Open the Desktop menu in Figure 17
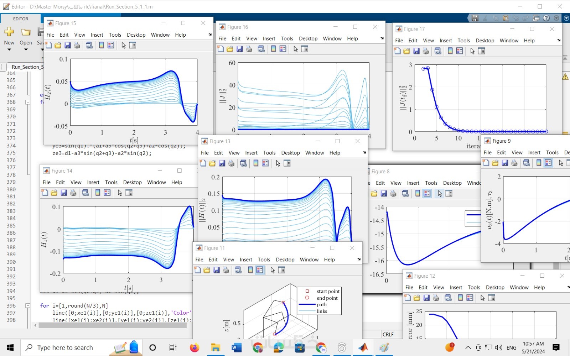 pos(485,41)
